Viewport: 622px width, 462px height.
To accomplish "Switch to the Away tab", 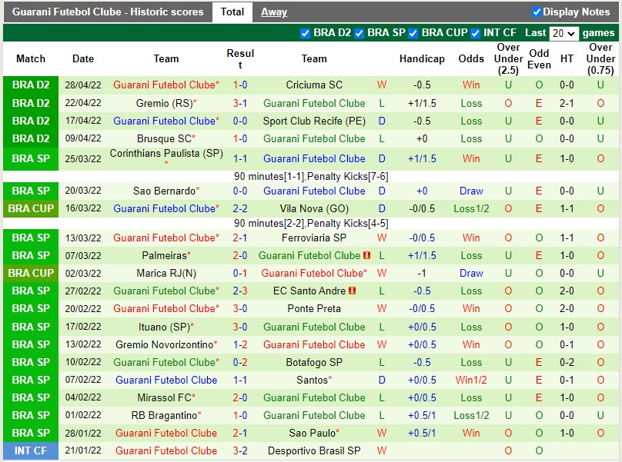I will tap(274, 12).
